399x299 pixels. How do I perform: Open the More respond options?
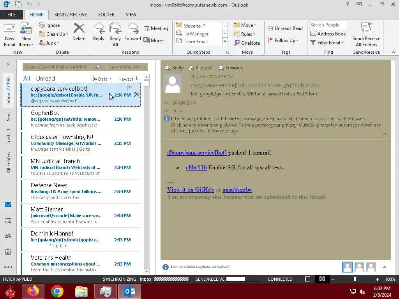tap(154, 40)
